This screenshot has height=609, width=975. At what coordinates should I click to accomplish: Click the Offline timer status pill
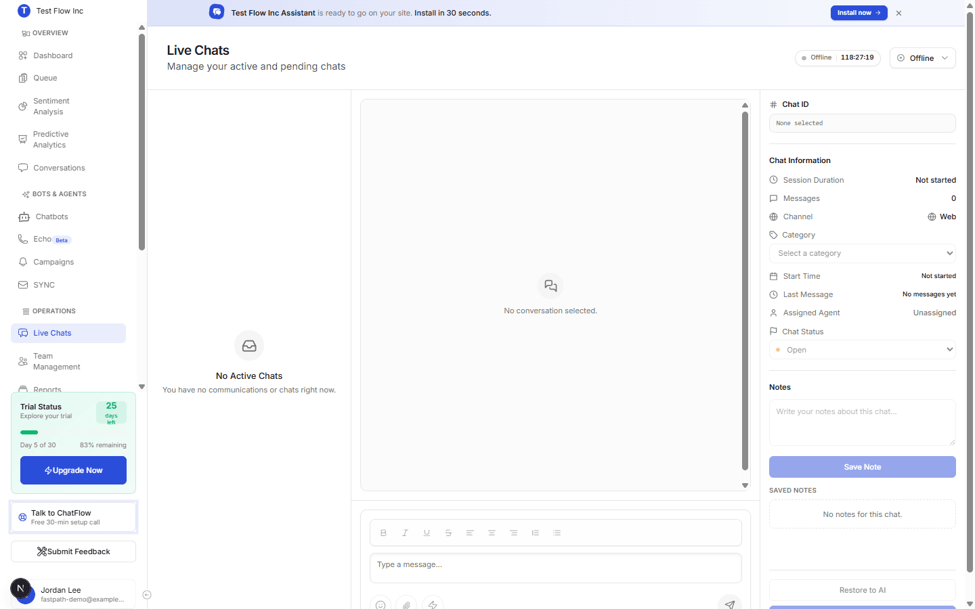[x=838, y=58]
